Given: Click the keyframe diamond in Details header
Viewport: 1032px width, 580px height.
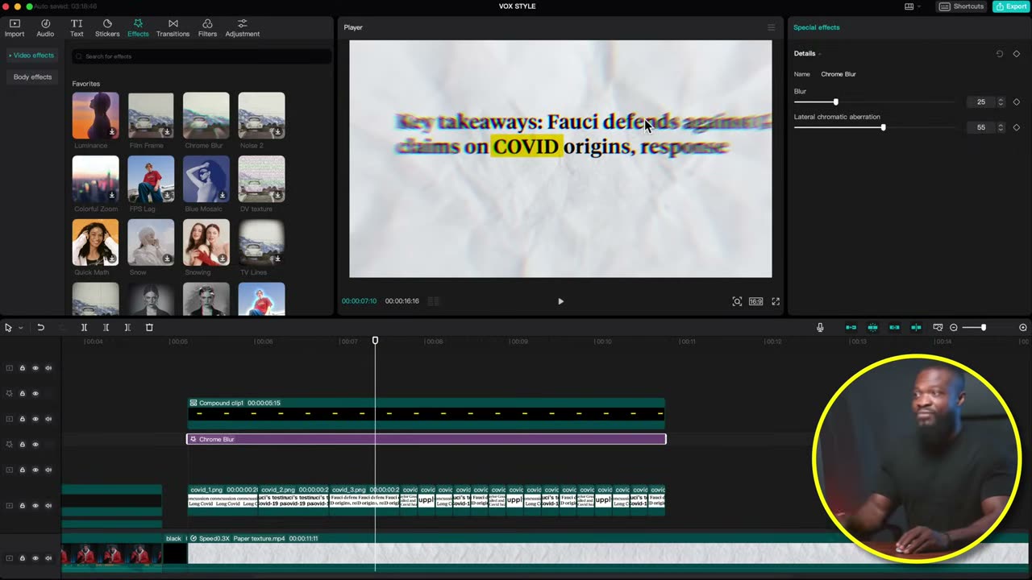Looking at the screenshot, I should pos(1017,54).
